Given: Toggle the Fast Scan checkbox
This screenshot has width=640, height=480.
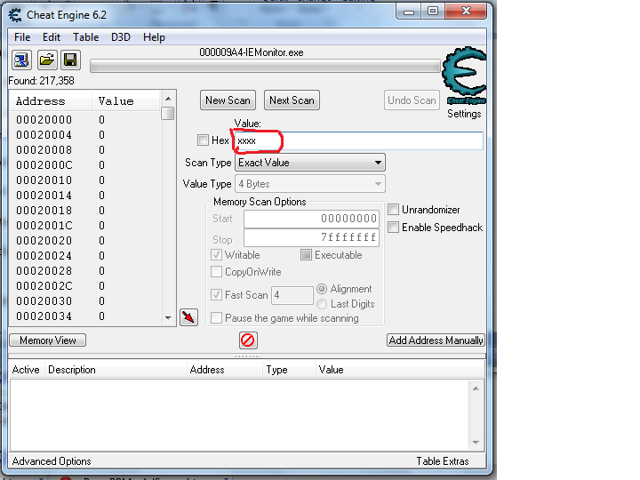Looking at the screenshot, I should [216, 295].
